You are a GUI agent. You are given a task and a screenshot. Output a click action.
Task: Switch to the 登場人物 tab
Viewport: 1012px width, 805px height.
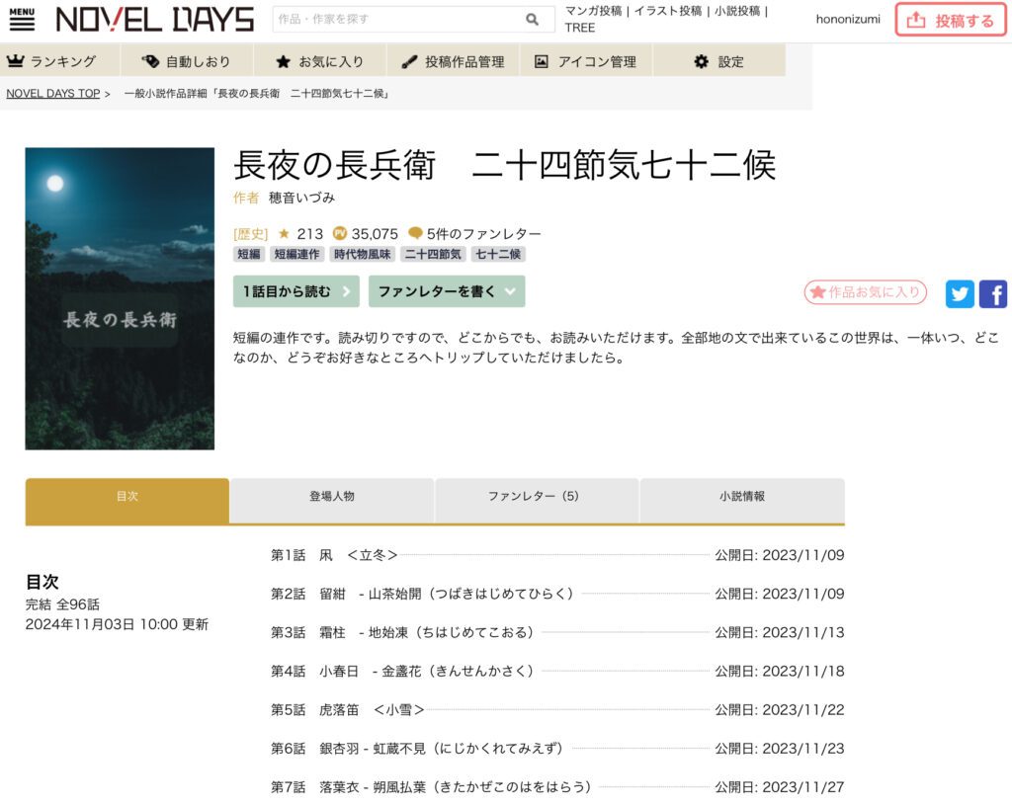tap(331, 497)
